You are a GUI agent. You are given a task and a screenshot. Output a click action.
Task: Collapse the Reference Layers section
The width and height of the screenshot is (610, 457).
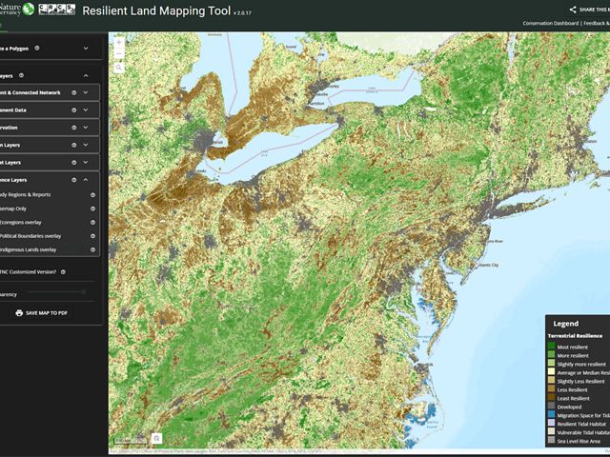coord(86,179)
